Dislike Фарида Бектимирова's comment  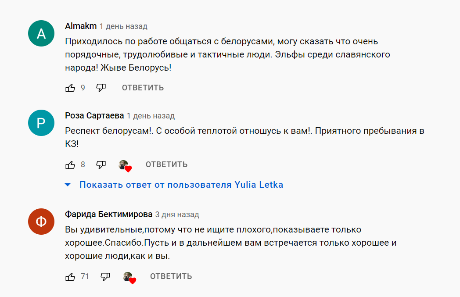coord(105,276)
